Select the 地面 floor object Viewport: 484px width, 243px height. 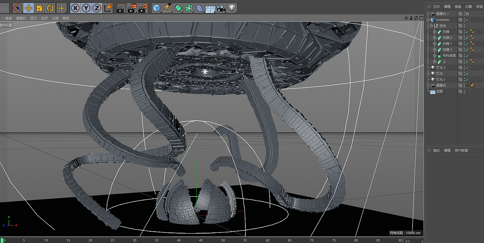(439, 91)
